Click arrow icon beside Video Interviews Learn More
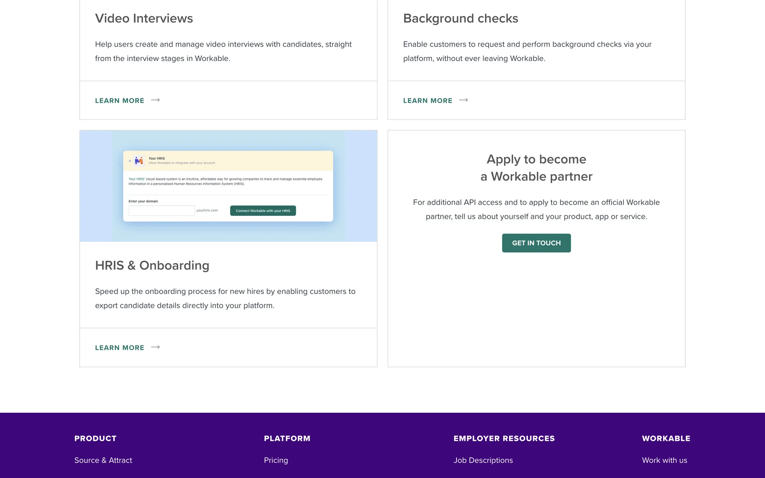The width and height of the screenshot is (765, 478). click(155, 100)
